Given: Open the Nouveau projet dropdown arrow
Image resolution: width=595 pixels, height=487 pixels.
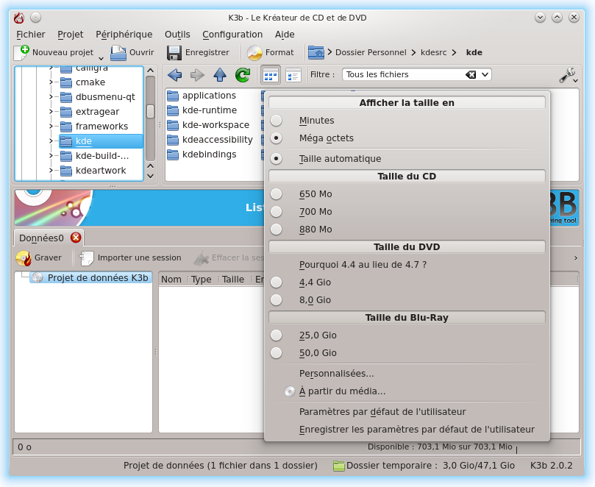Looking at the screenshot, I should tap(101, 57).
